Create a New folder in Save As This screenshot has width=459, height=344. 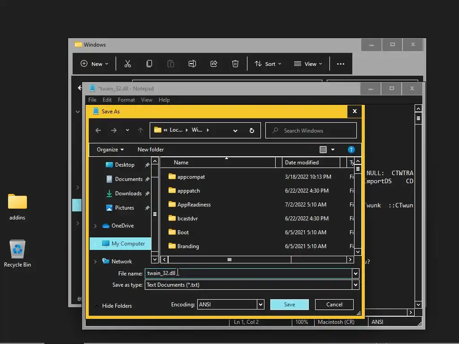click(x=151, y=150)
